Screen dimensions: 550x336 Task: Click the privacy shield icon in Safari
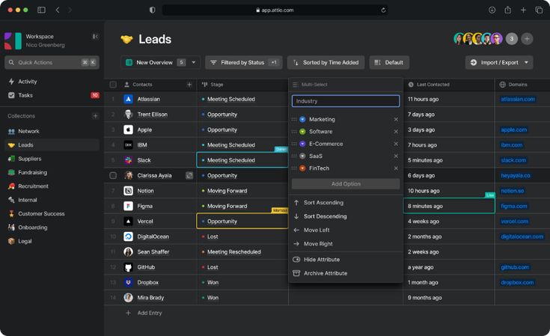pos(152,10)
